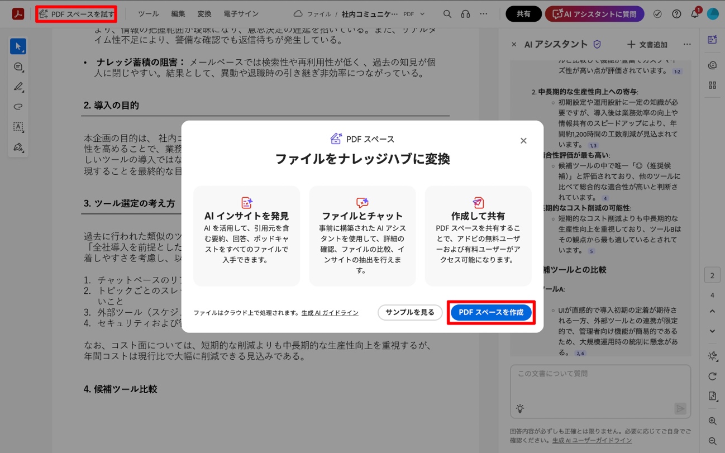Click 'PDF スペースを試す' in the top bar
This screenshot has height=453, width=725.
click(76, 14)
